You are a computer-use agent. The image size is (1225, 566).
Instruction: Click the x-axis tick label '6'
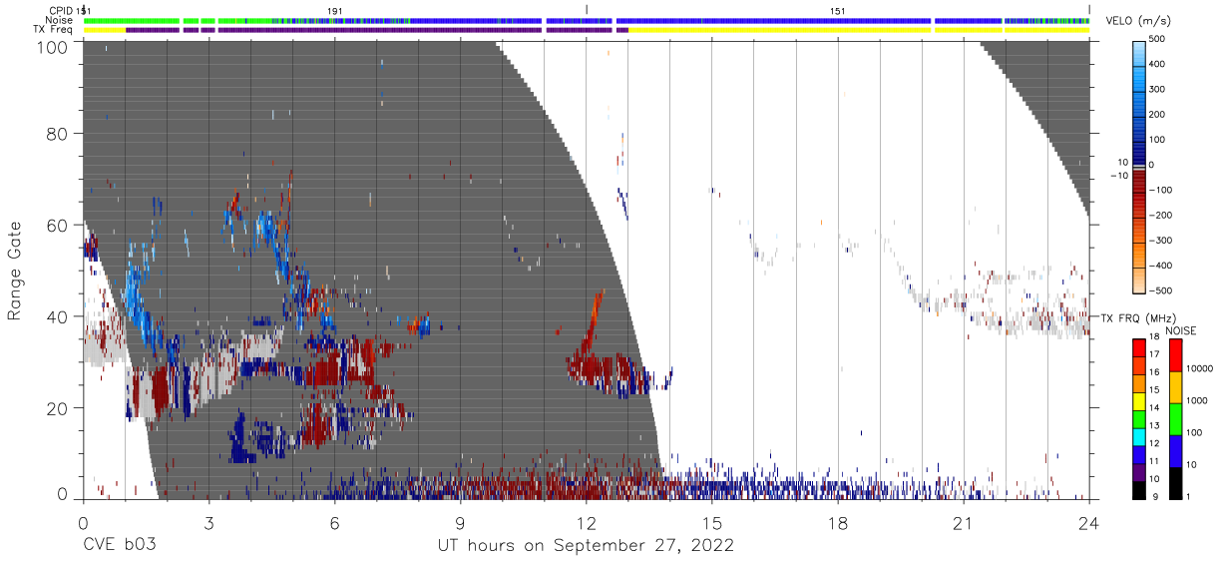pos(334,523)
